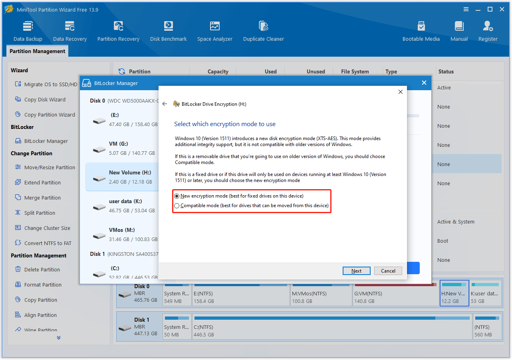Close the BitLocker Drive Encryption dialog
Image resolution: width=512 pixels, height=360 pixels.
click(x=401, y=92)
